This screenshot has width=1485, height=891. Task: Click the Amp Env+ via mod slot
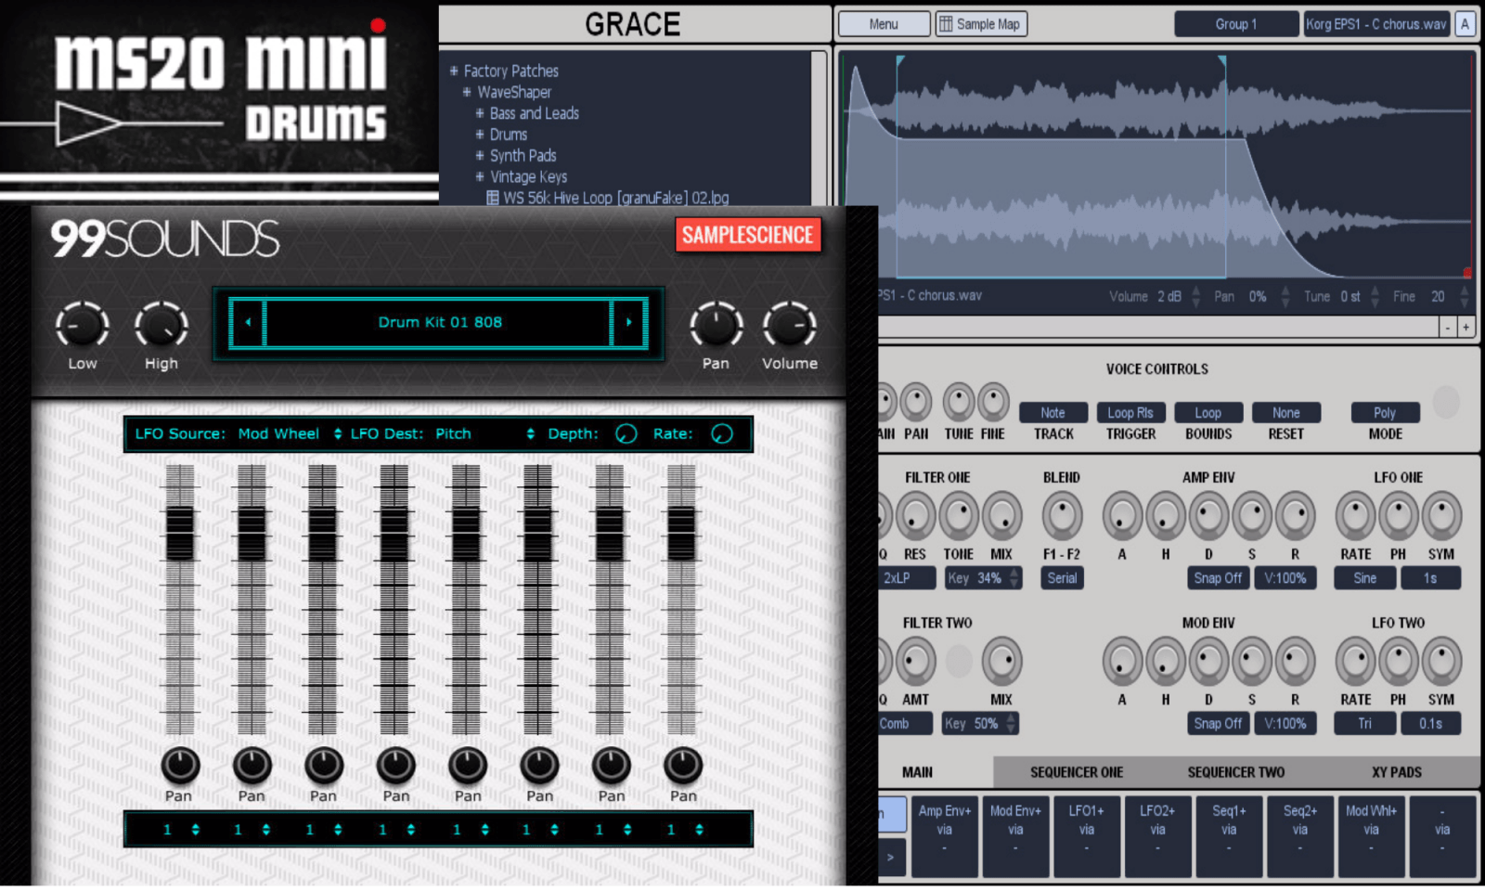tap(945, 835)
